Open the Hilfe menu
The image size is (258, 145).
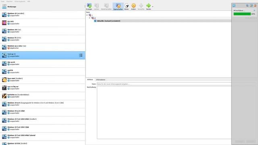(29, 1)
